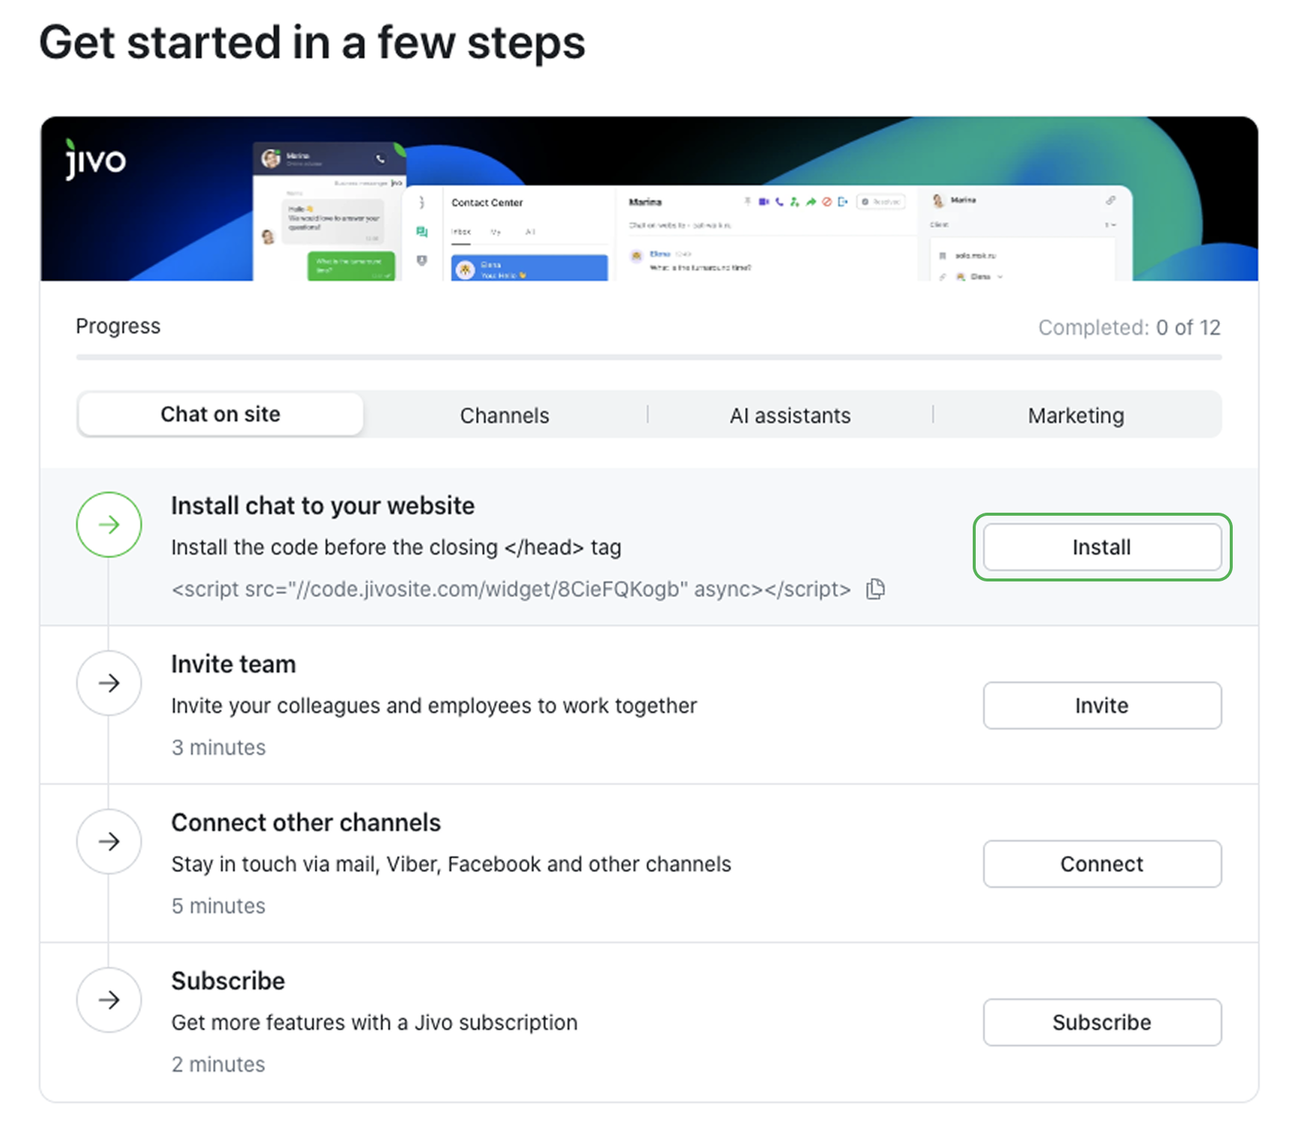Switch to the Channels tab
This screenshot has width=1291, height=1136.
(504, 416)
